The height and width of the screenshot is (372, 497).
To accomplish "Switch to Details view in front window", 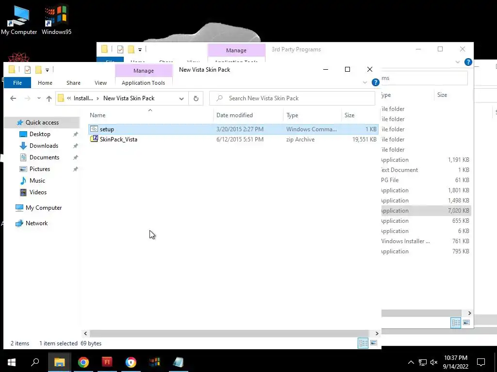I will coord(363,343).
